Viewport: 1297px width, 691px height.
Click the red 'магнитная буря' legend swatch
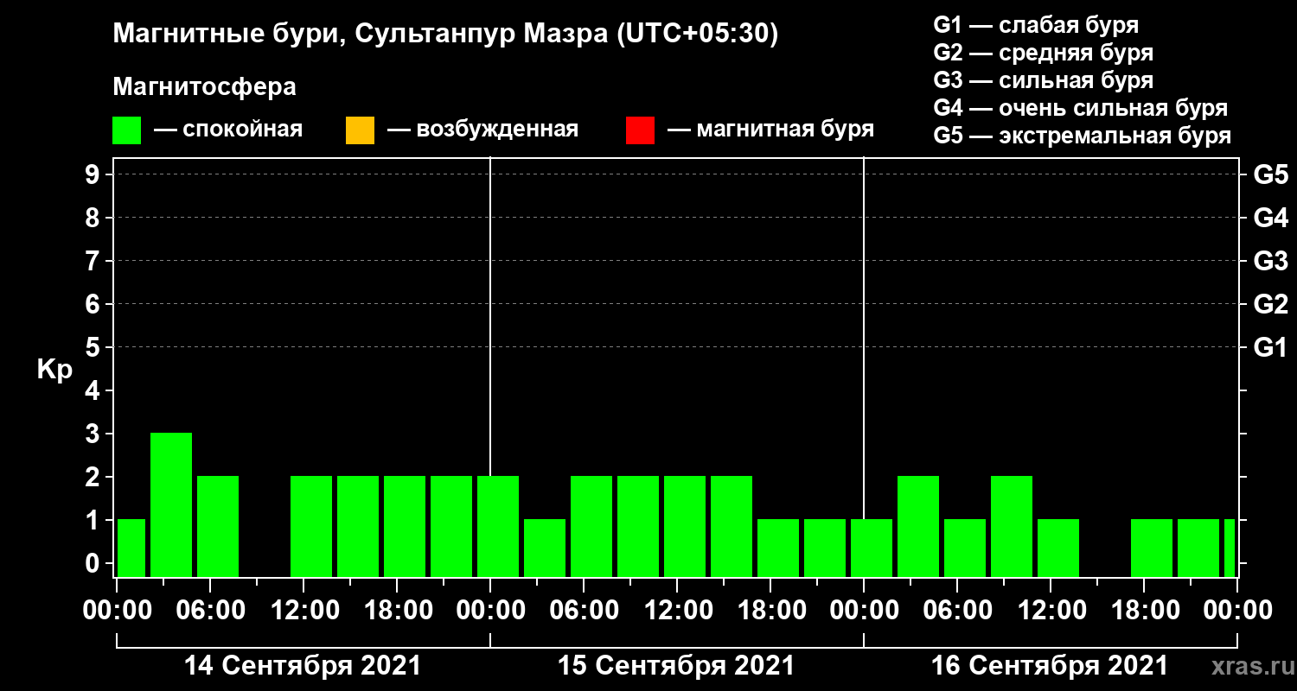(x=640, y=130)
